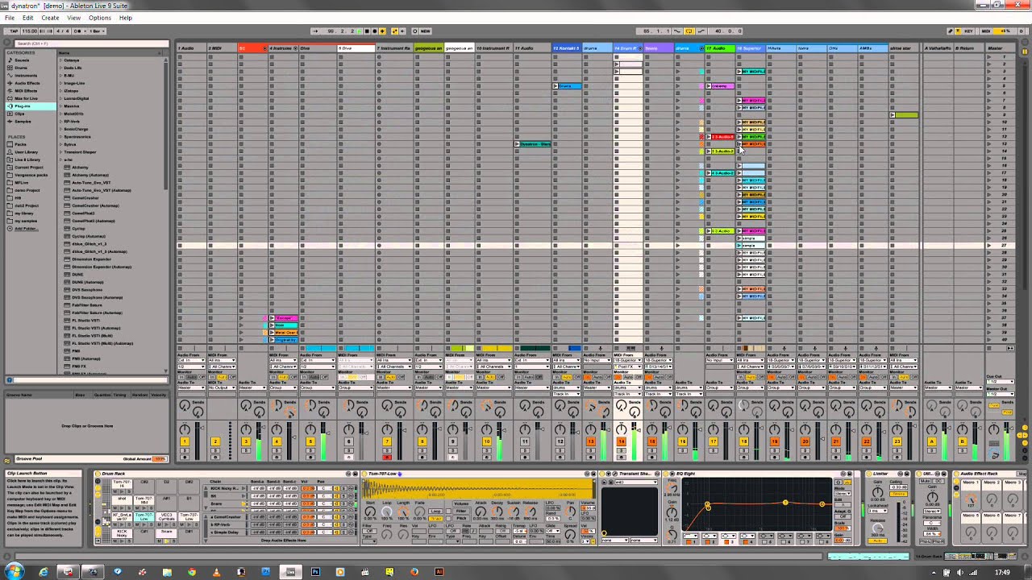
Task: Expand the Spectrasonics plug-in folder
Action: pyautogui.click(x=61, y=137)
